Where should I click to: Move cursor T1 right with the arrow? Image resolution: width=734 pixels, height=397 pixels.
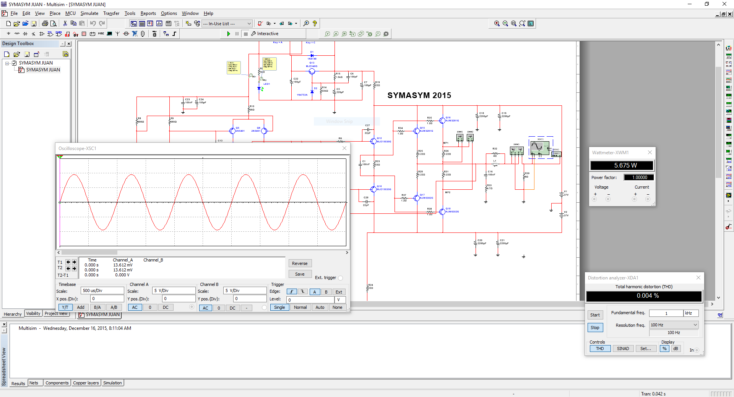pyautogui.click(x=74, y=262)
